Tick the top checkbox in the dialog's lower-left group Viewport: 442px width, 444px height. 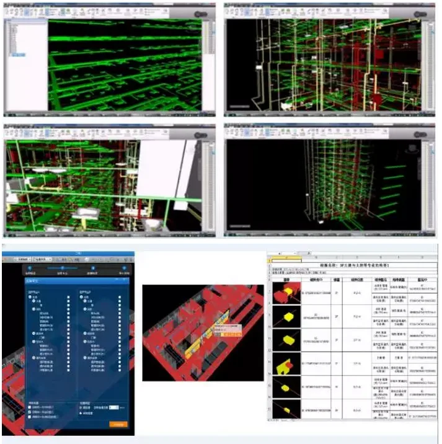(30, 407)
